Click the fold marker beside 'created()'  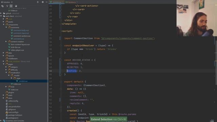click(61, 111)
